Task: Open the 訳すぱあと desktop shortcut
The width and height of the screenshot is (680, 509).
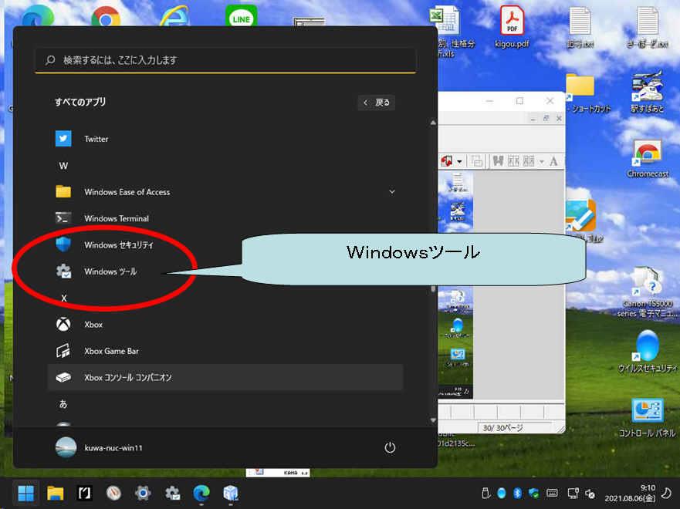Action: click(x=648, y=92)
